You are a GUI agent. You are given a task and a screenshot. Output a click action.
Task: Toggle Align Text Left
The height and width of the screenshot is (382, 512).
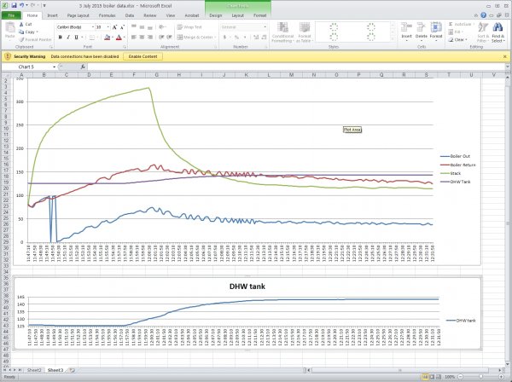tap(134, 38)
